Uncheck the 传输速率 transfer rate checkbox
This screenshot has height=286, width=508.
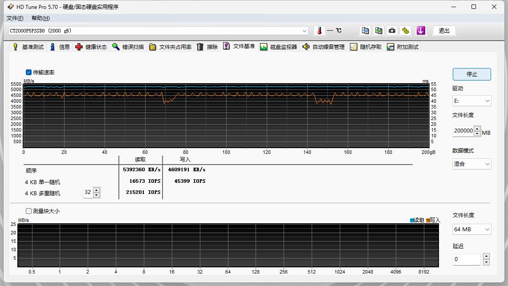coord(29,72)
